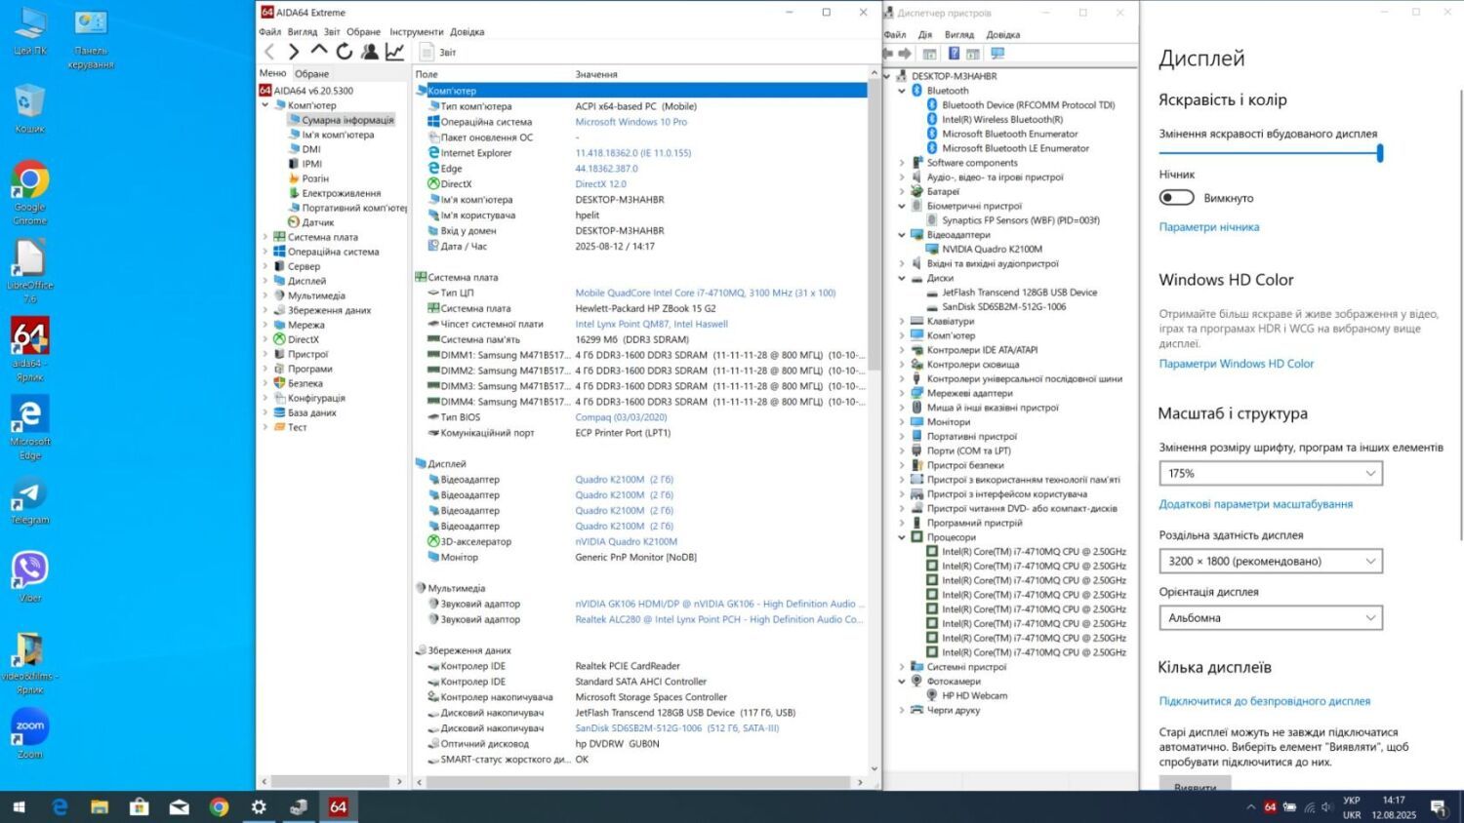The width and height of the screenshot is (1464, 823).
Task: Click the AIDA64 refresh icon
Action: (345, 52)
